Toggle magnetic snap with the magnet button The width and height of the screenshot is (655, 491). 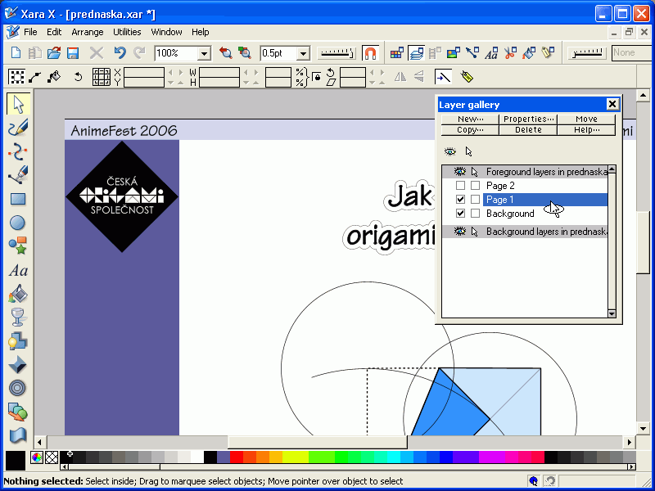(371, 53)
